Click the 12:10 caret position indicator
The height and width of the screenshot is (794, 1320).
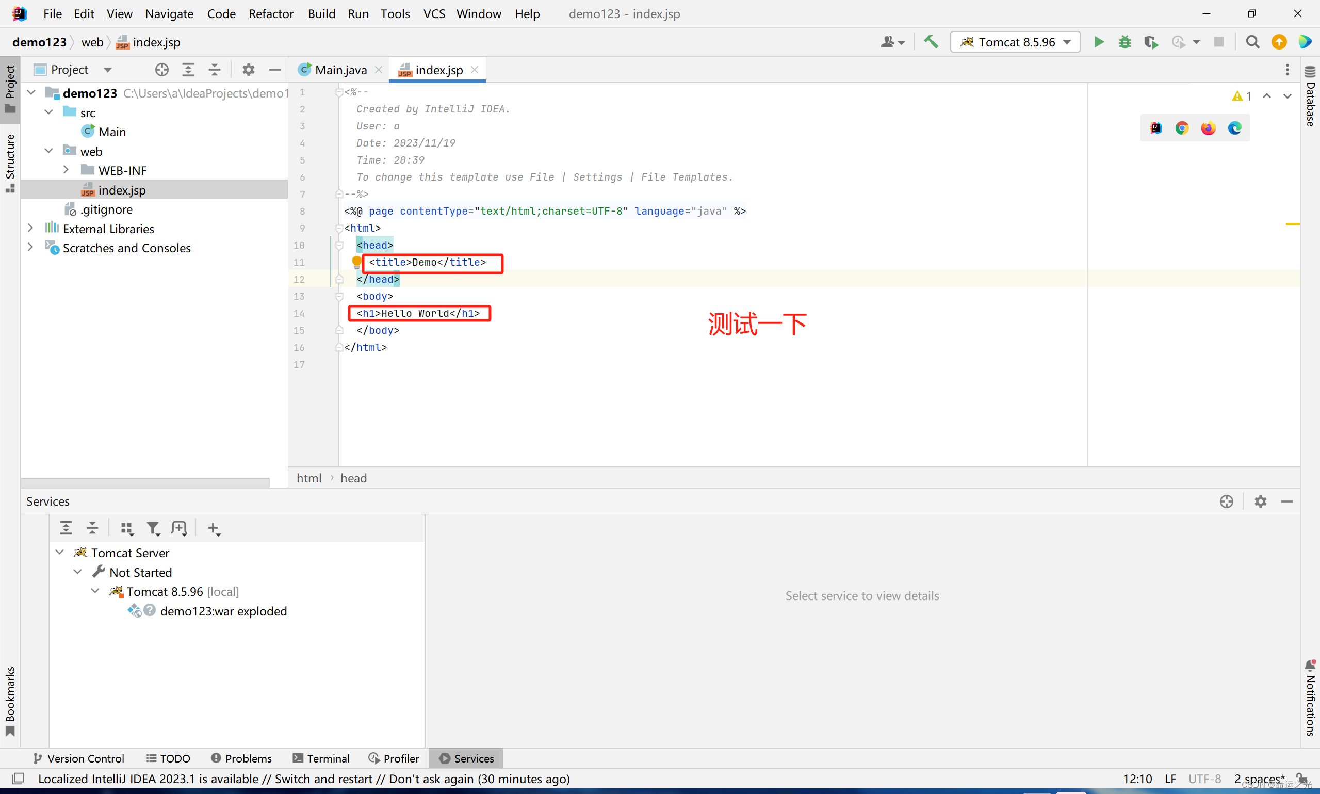(1137, 779)
